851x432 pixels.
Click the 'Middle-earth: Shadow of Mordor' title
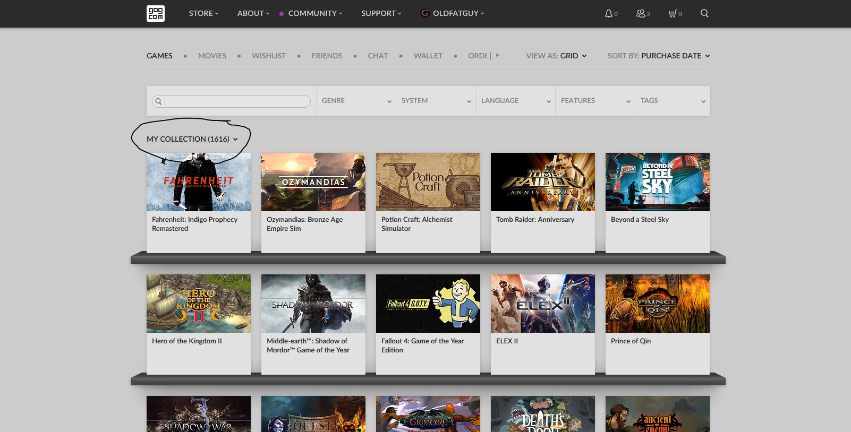pos(308,345)
